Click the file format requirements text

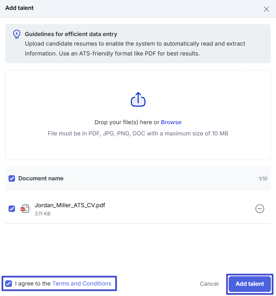click(138, 133)
